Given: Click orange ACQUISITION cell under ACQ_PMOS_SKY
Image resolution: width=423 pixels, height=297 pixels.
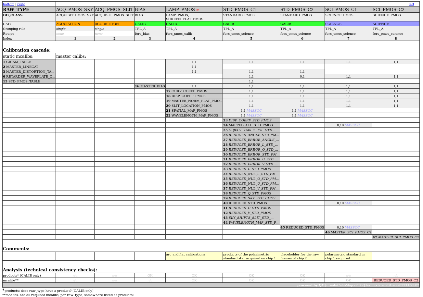Looking at the screenshot, I should pos(75,24).
